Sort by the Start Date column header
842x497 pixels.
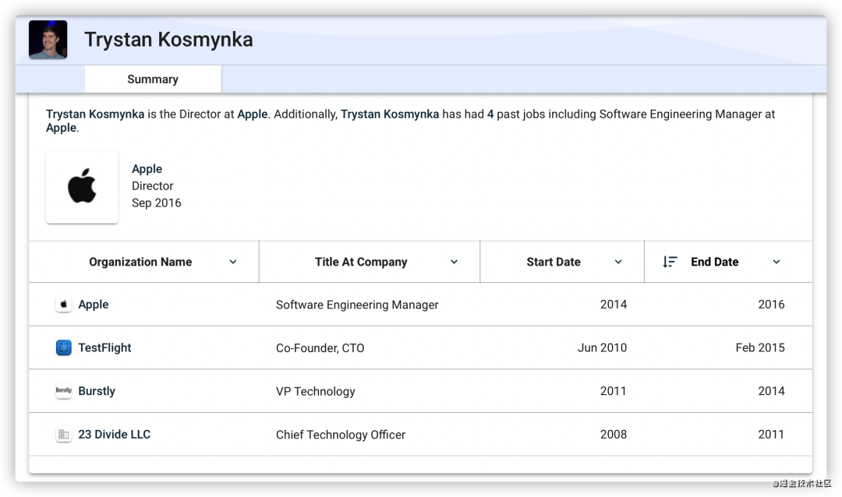coord(553,262)
